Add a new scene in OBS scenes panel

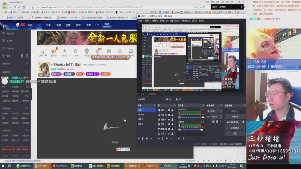click(x=139, y=139)
